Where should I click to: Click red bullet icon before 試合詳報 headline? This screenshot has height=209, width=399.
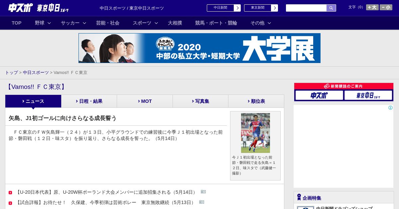pyautogui.click(x=10, y=203)
